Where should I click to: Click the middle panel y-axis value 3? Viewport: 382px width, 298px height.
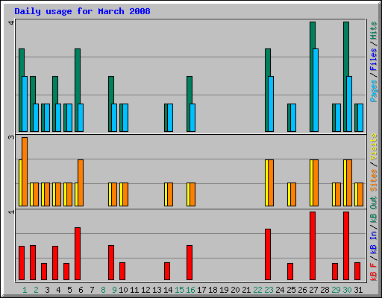[11, 137]
